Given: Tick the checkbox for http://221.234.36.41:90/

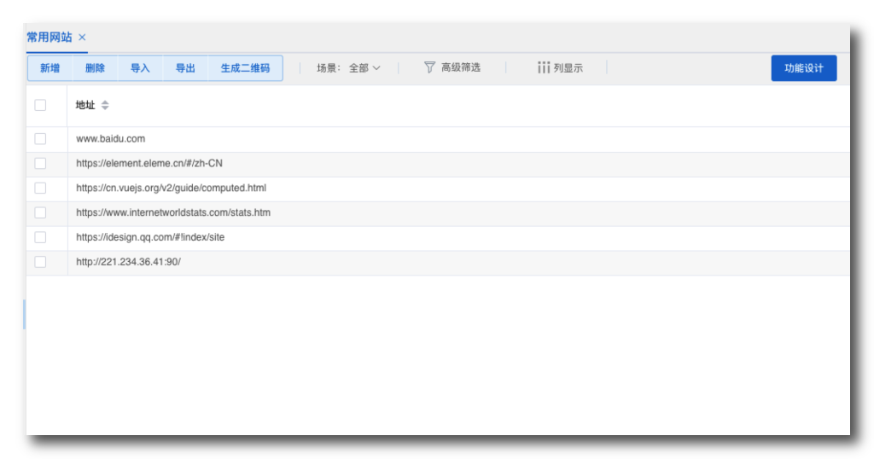Looking at the screenshot, I should point(40,262).
